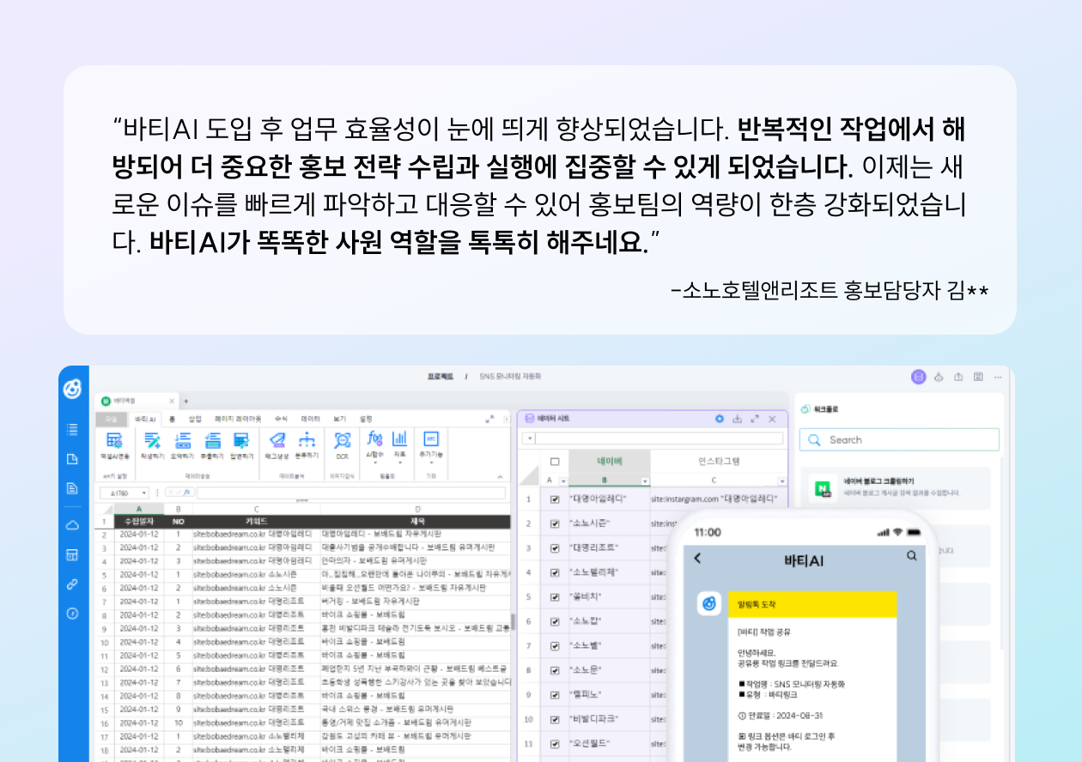The height and width of the screenshot is (762, 1082).
Task: Open the 파일 menu tab
Action: tap(112, 419)
